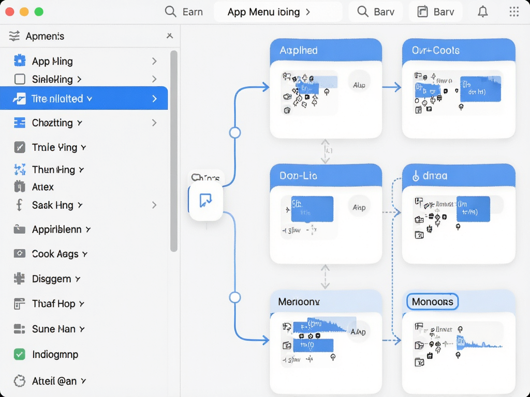Click the outlined "Monoors" label
Screen dimensions: 530x397
pyautogui.click(x=432, y=301)
